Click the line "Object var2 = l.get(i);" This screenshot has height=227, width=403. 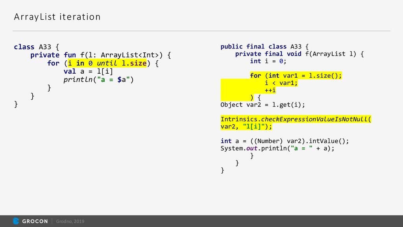pyautogui.click(x=263, y=105)
